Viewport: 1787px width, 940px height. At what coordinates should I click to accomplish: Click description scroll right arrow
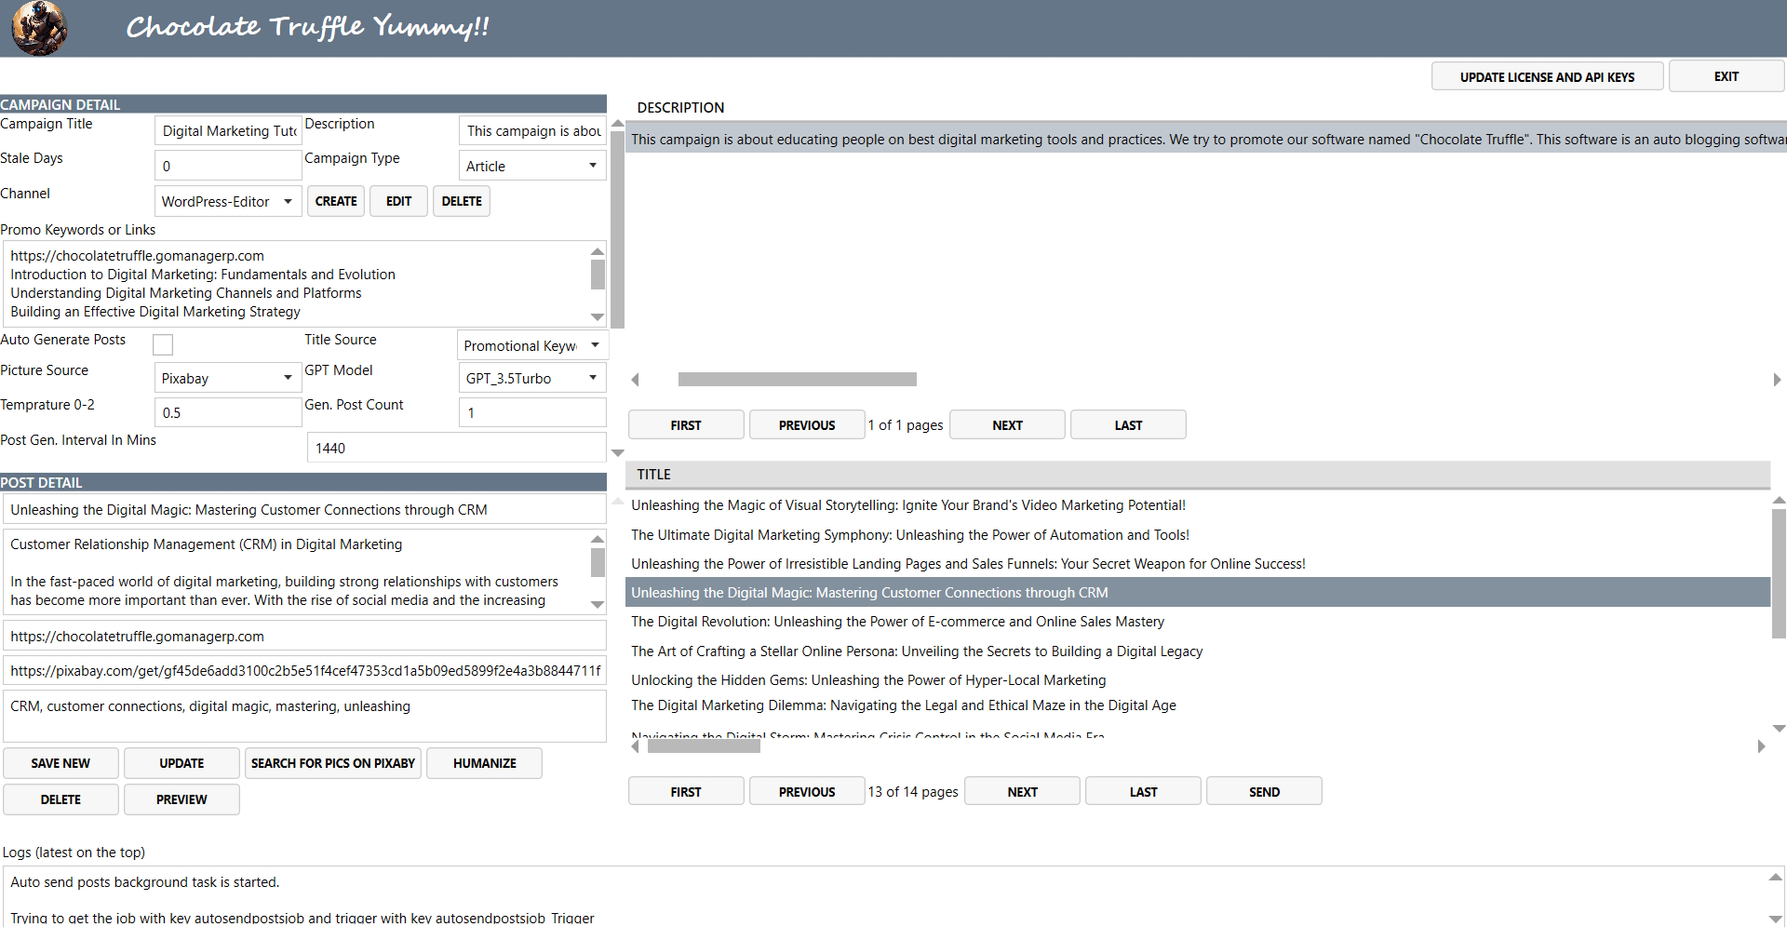tap(1776, 380)
